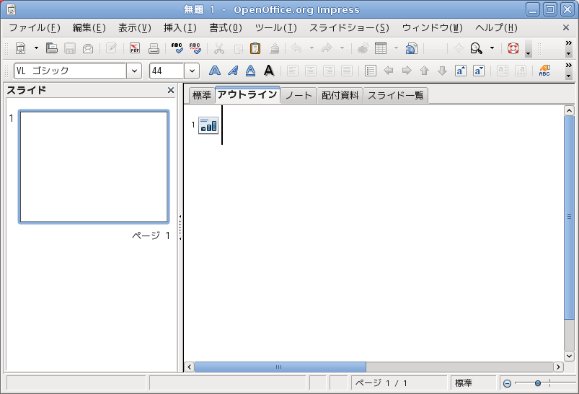Screen dimensions: 579x394
Task: Click the Open file folder icon
Action: click(x=52, y=49)
